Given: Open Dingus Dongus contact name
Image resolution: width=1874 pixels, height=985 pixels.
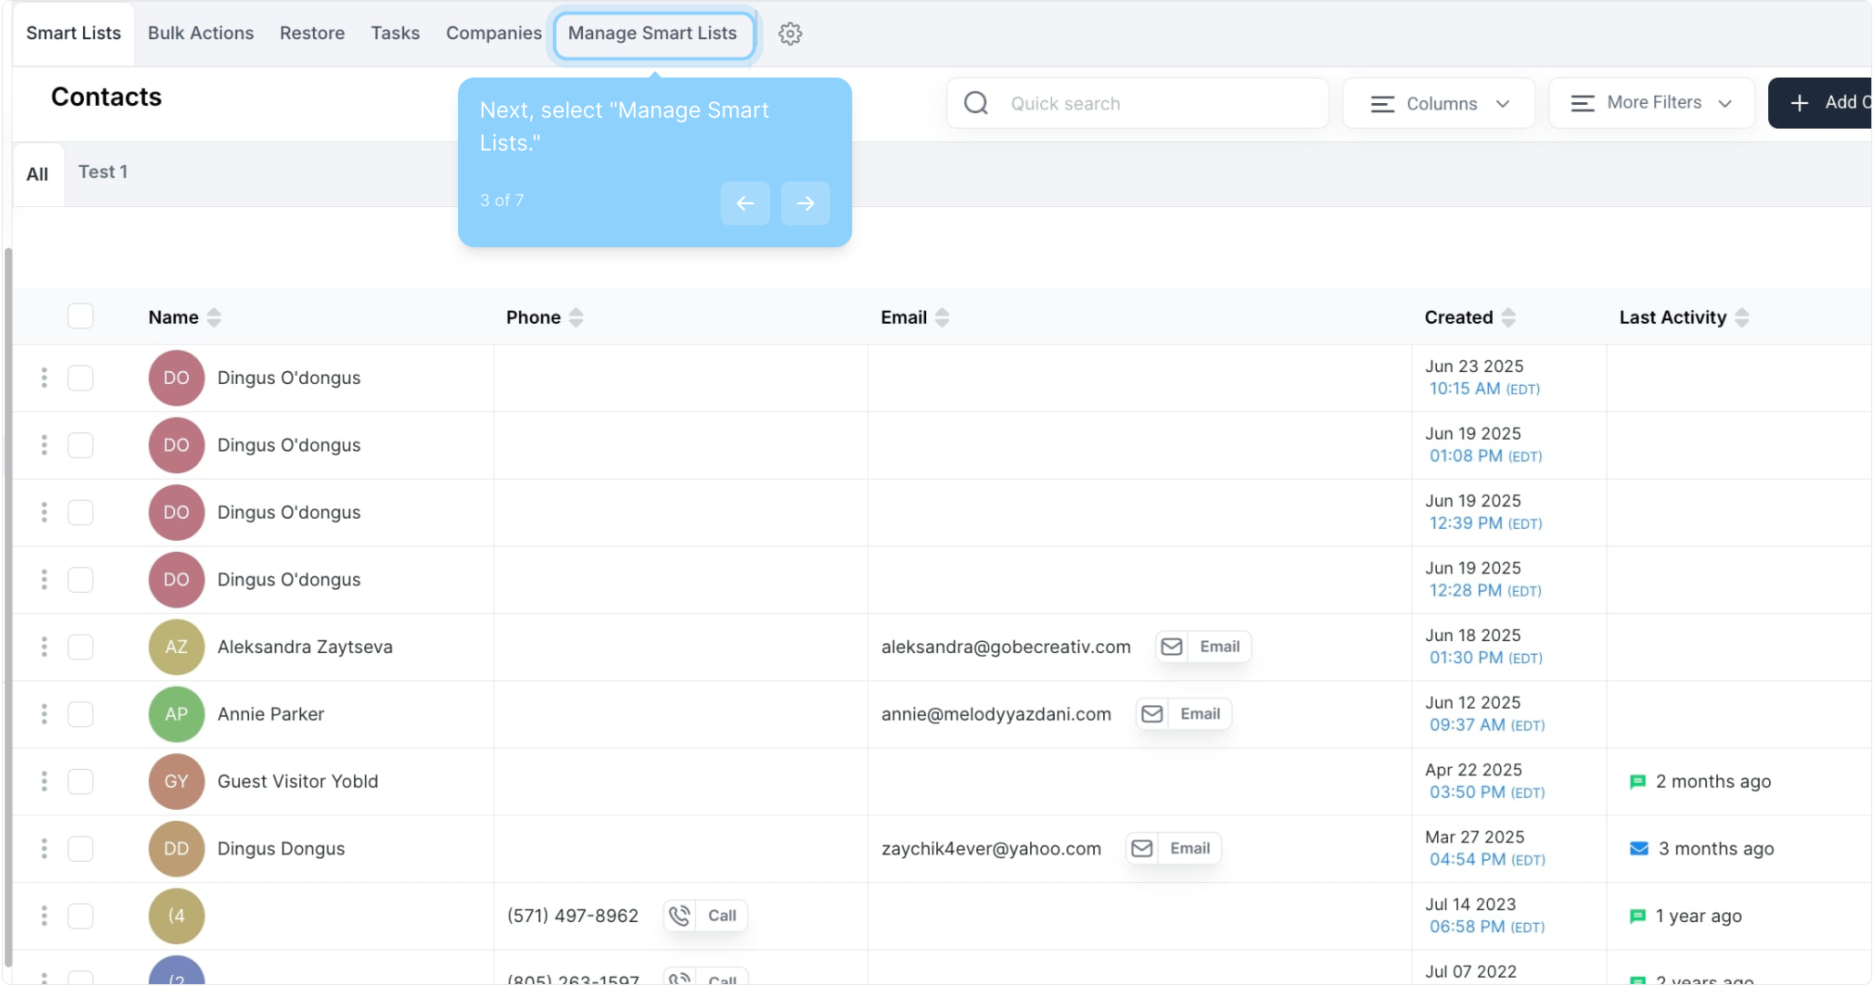Looking at the screenshot, I should point(281,849).
